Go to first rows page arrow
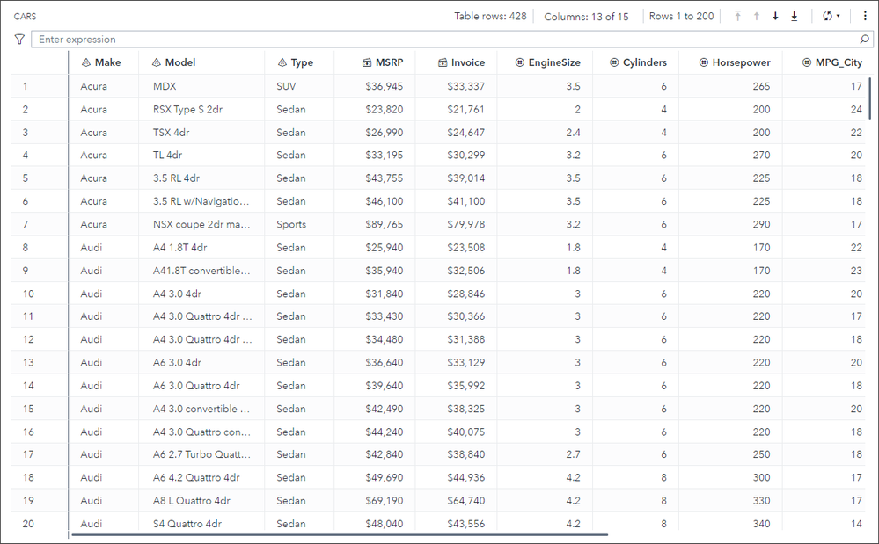 [737, 16]
